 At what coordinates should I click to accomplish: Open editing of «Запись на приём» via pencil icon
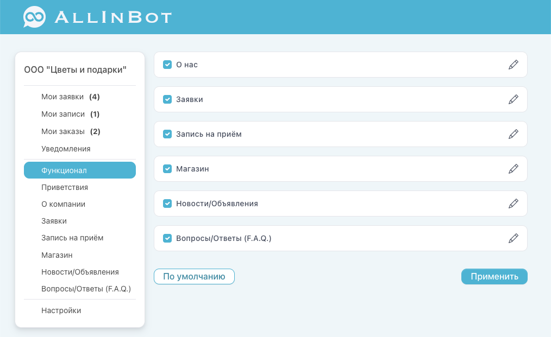513,134
